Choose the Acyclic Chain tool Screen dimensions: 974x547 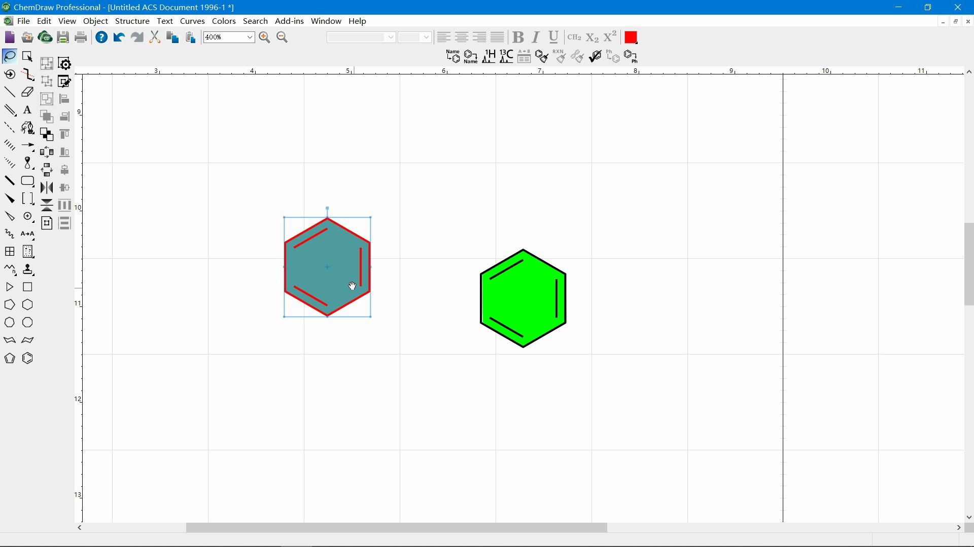click(10, 269)
